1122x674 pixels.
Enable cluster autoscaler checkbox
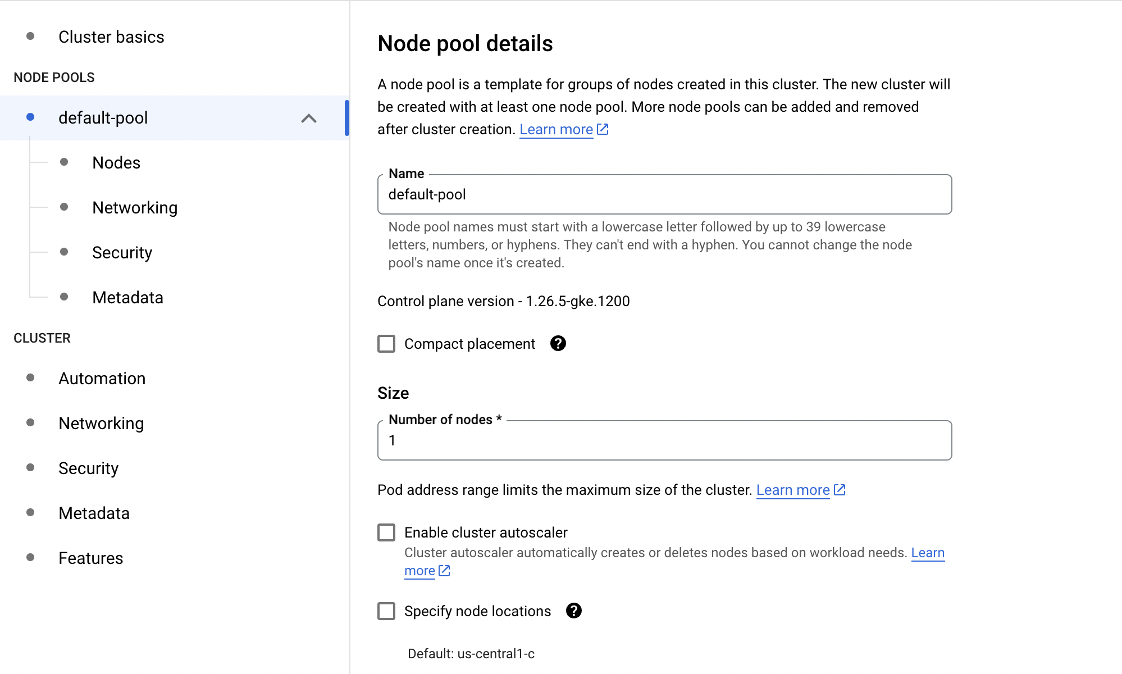(x=386, y=532)
